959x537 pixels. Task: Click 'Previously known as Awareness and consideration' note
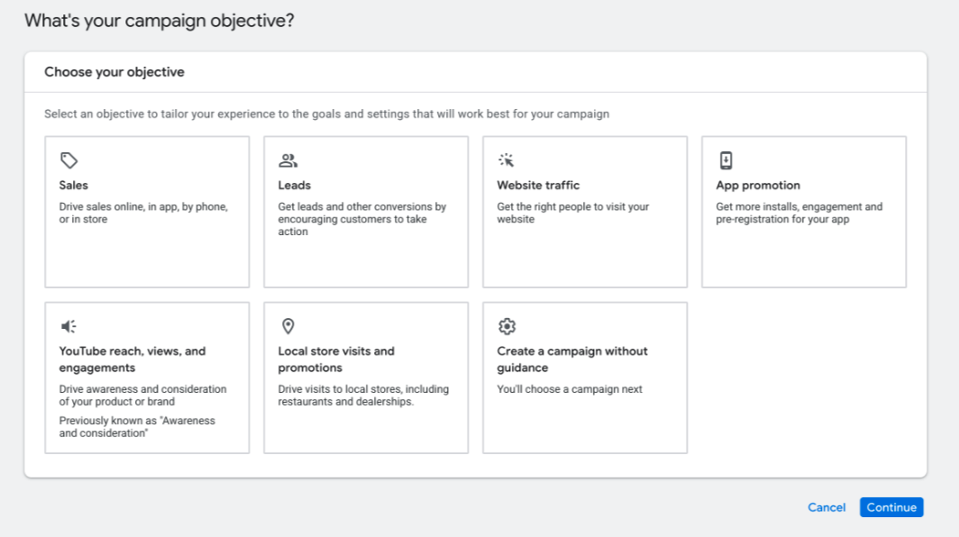pos(137,427)
